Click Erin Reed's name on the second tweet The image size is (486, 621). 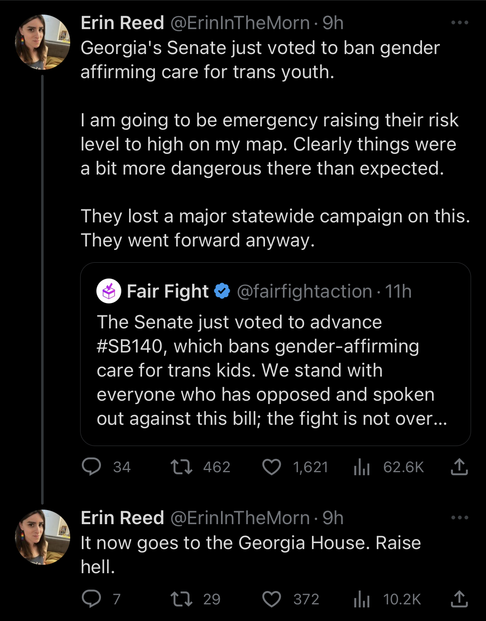tap(122, 518)
